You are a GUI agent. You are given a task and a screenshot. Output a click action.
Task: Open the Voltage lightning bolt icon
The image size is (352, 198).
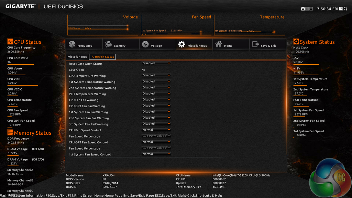pyautogui.click(x=145, y=44)
